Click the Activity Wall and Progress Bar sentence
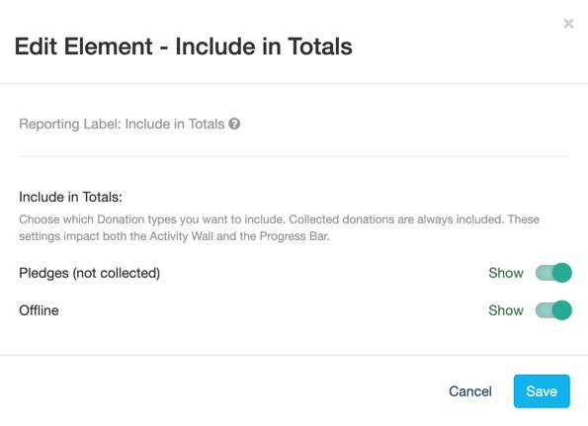This screenshot has width=588, height=426. pos(174,236)
